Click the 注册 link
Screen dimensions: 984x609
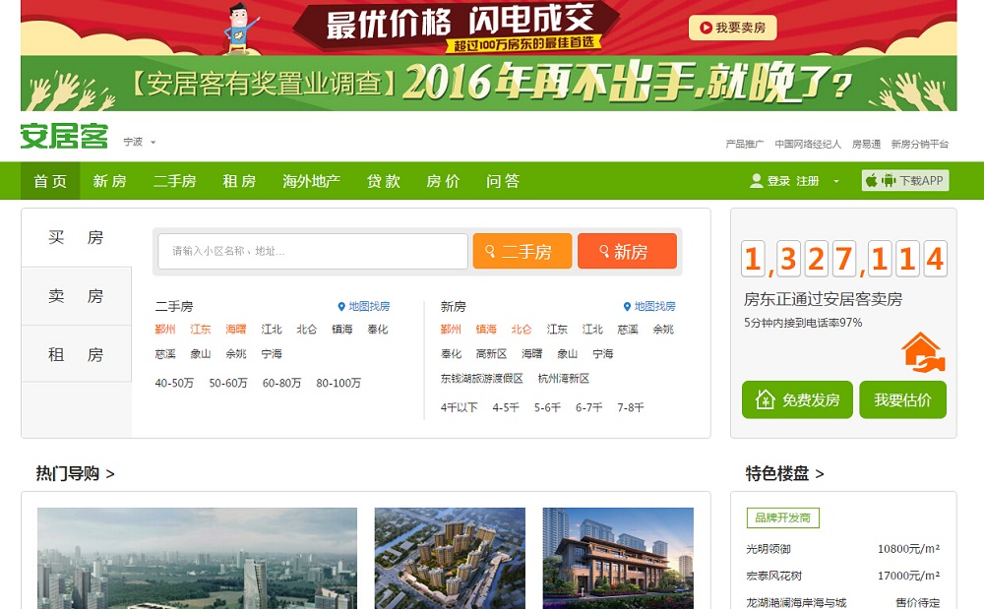click(808, 181)
